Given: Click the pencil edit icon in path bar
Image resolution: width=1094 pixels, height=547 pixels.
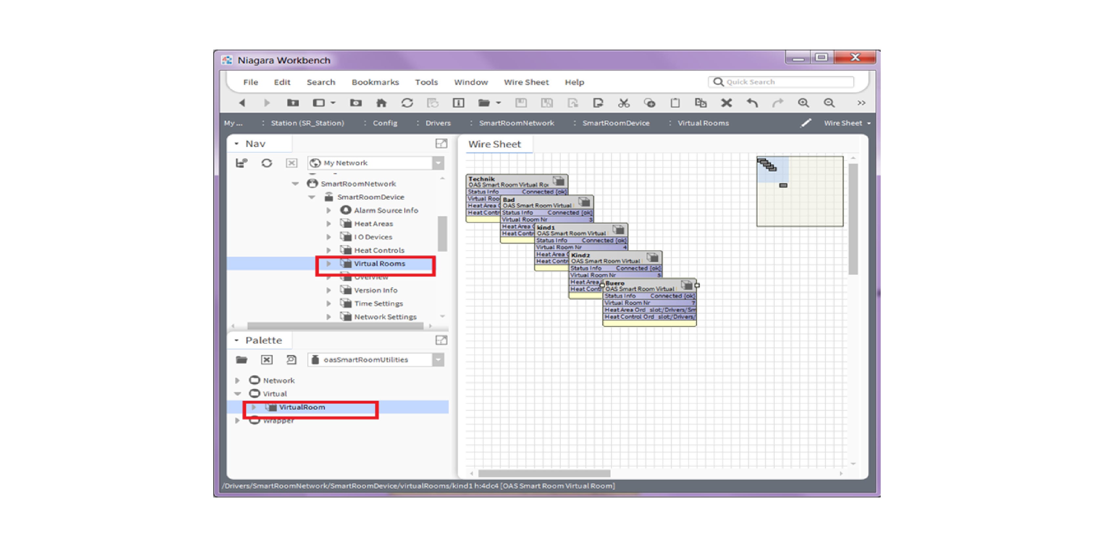Looking at the screenshot, I should (806, 123).
